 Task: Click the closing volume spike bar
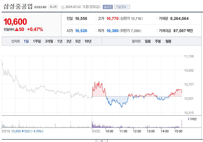pos(182,124)
